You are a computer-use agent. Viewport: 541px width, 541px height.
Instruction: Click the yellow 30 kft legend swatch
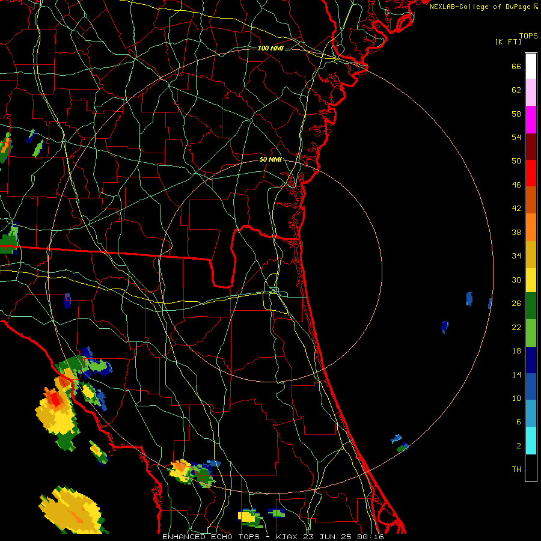coord(531,280)
